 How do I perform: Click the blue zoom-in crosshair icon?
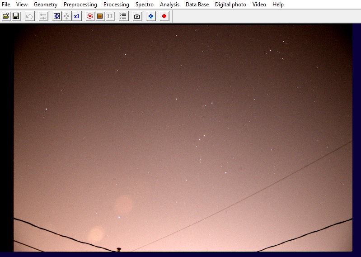pyautogui.click(x=56, y=16)
